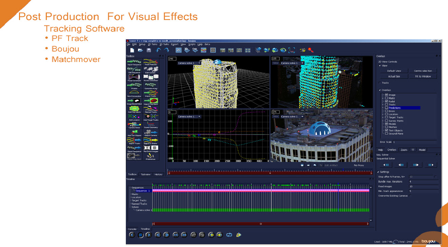Open the Edit Sequence tool
Image resolution: width=448 pixels, height=247 pixels.
point(134,69)
